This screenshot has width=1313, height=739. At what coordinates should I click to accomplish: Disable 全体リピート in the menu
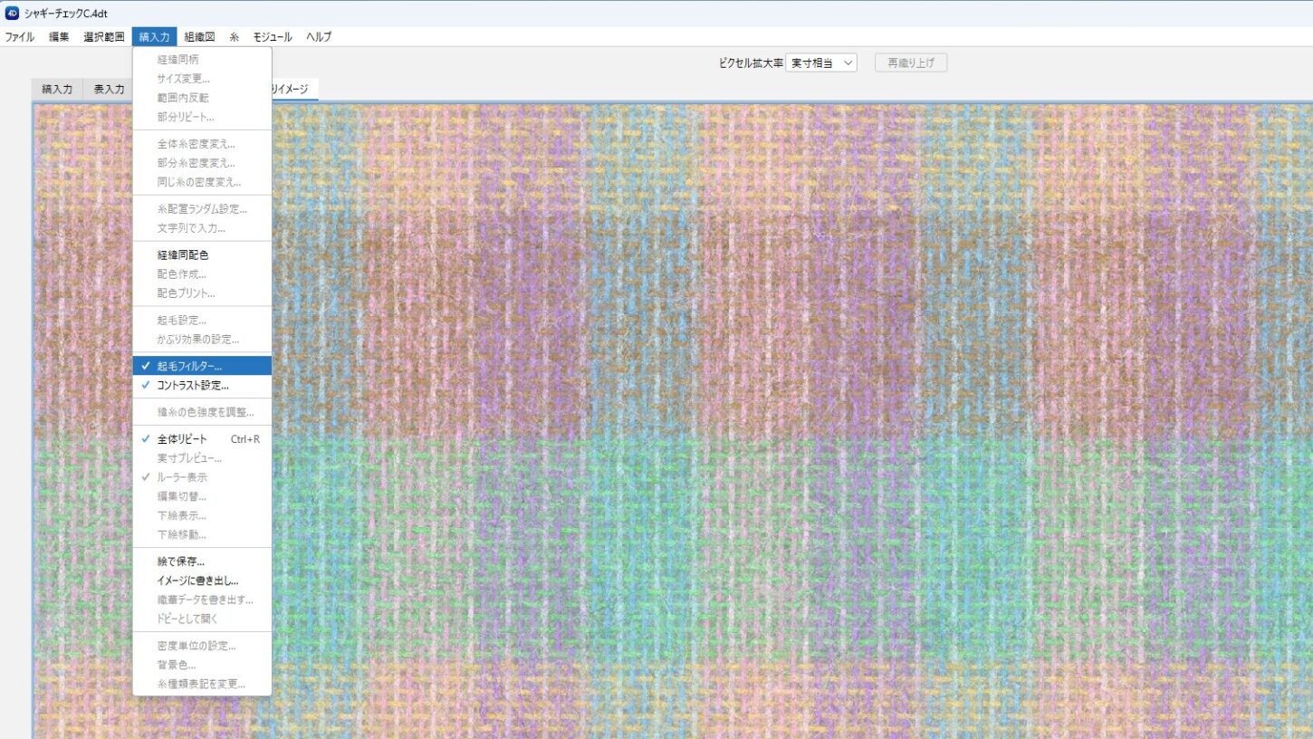(182, 439)
